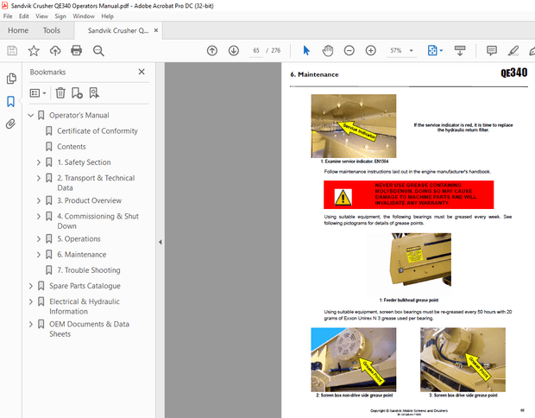Close the Bookmarks panel

[142, 72]
